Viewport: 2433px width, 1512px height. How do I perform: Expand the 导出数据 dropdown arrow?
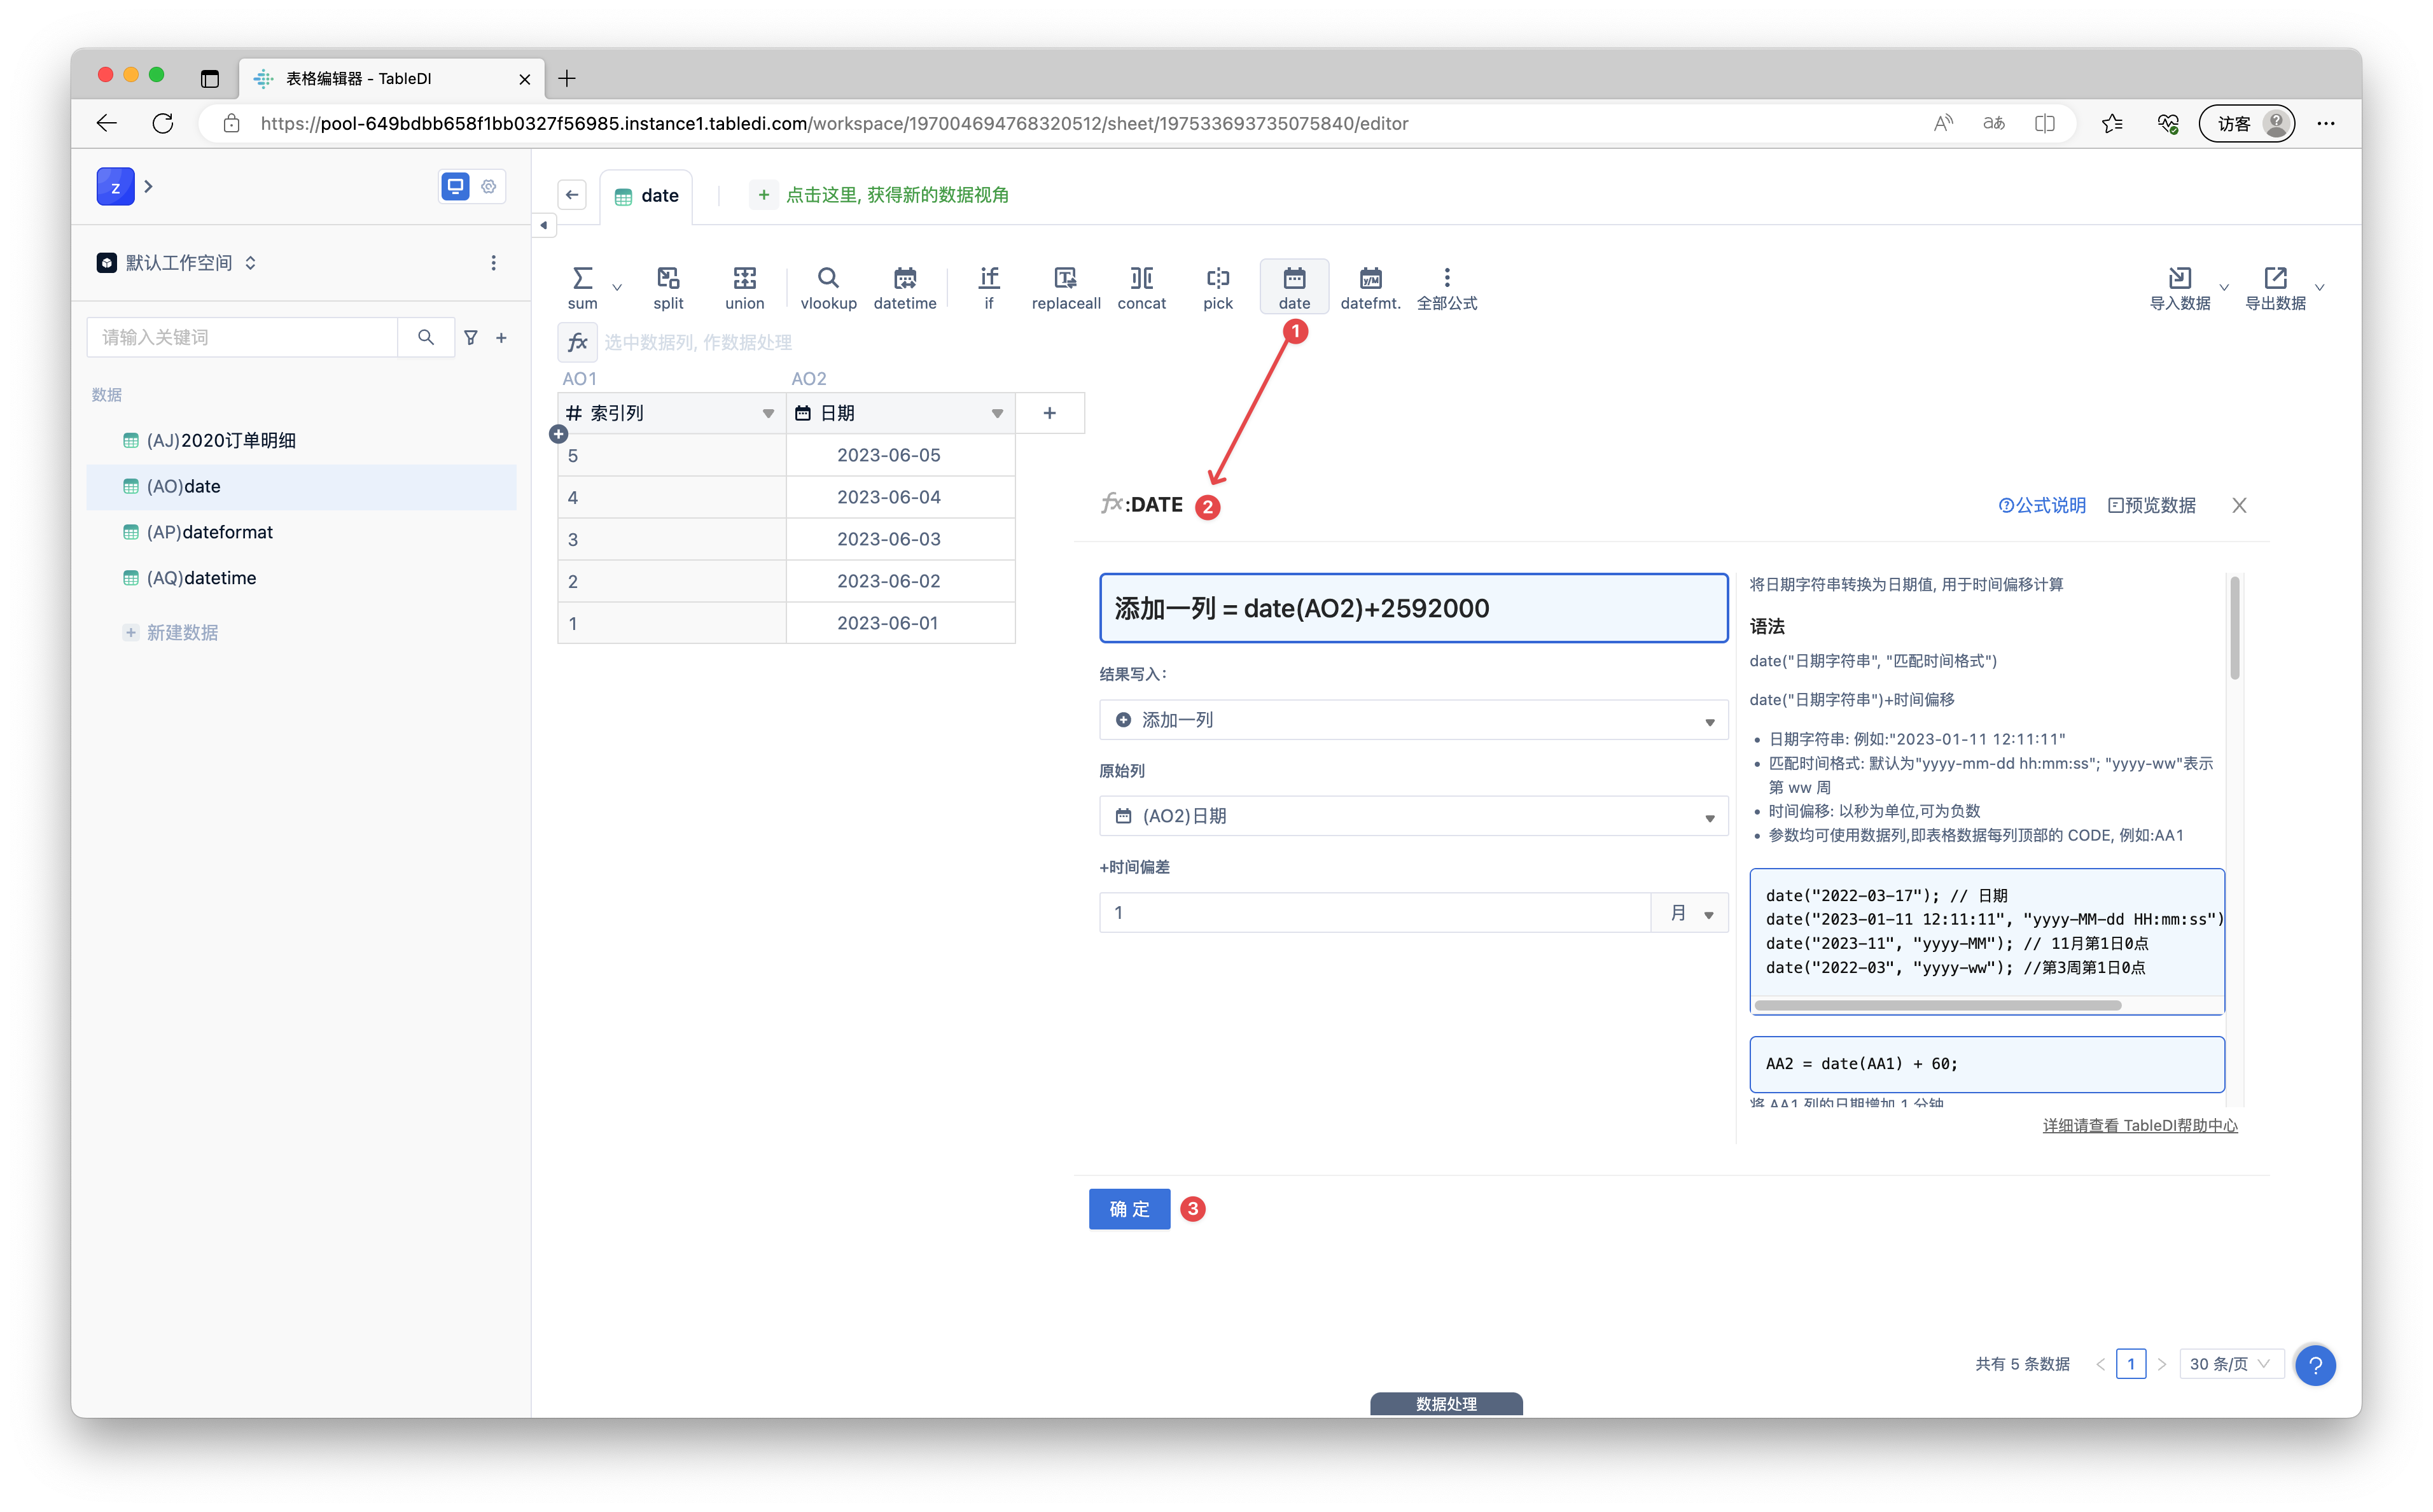2320,288
